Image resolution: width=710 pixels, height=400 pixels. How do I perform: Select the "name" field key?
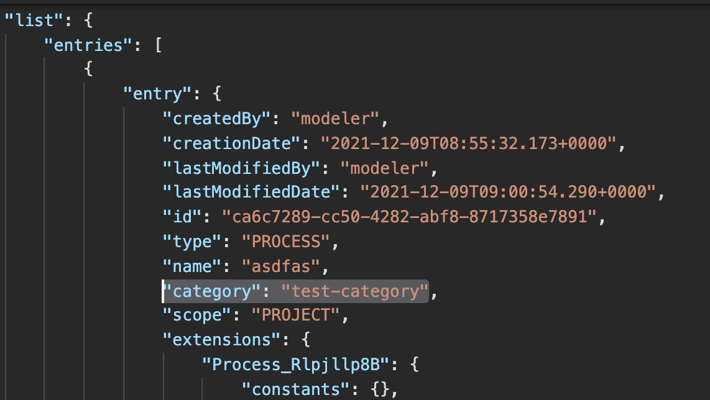pos(193,266)
